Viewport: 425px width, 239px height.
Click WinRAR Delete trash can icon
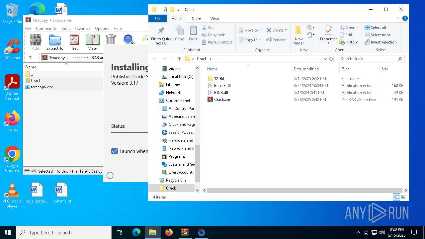coord(111,39)
